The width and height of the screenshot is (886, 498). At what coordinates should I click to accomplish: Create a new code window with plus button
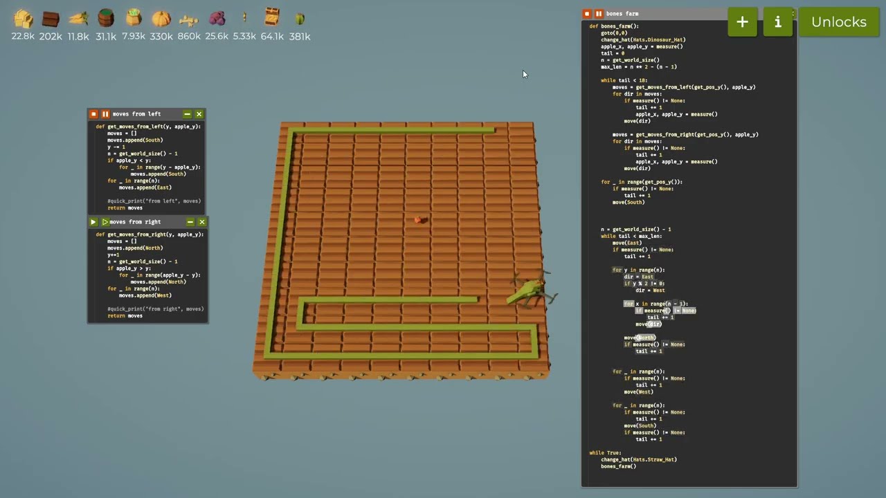(742, 22)
